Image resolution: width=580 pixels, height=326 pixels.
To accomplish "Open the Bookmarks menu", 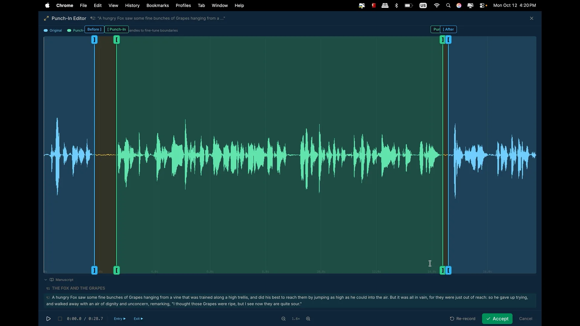I will point(158,5).
